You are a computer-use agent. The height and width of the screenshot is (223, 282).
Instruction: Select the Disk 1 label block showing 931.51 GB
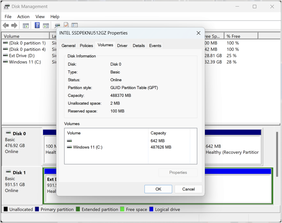[22, 186]
